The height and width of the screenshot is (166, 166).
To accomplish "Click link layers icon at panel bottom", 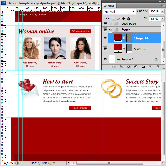I will point(114,67).
